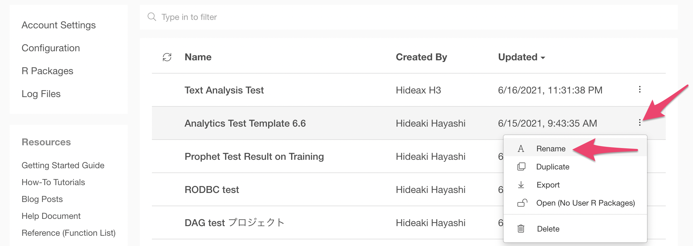Choose Open (No User R Packages)
The width and height of the screenshot is (693, 246).
585,203
